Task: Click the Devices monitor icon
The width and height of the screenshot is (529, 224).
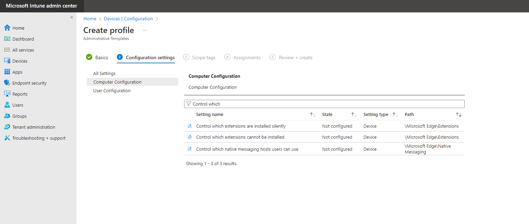Action: coord(7,61)
